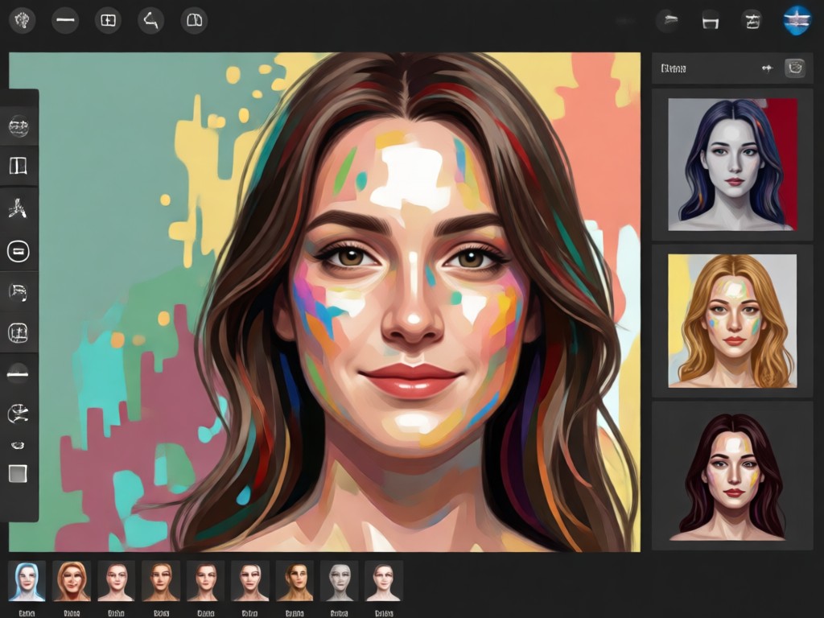Select the dark burgundy-haired woman portrait thumbnail

tap(732, 477)
